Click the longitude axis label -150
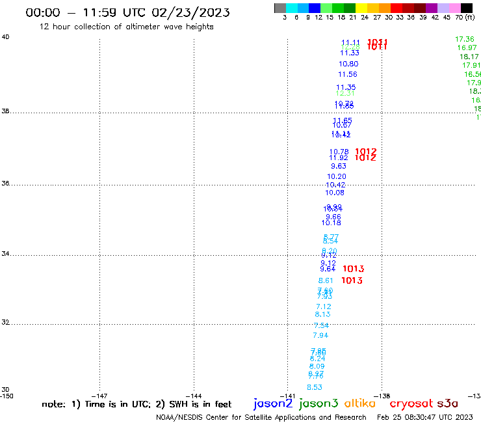Viewport: 481px width, 423px height. pos(6,396)
